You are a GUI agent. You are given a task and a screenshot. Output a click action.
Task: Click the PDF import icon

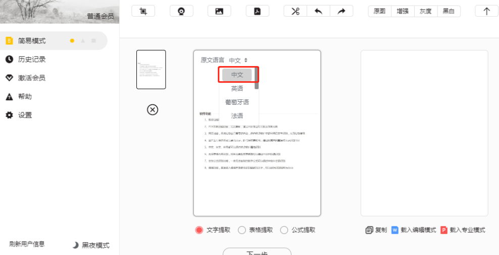[258, 11]
